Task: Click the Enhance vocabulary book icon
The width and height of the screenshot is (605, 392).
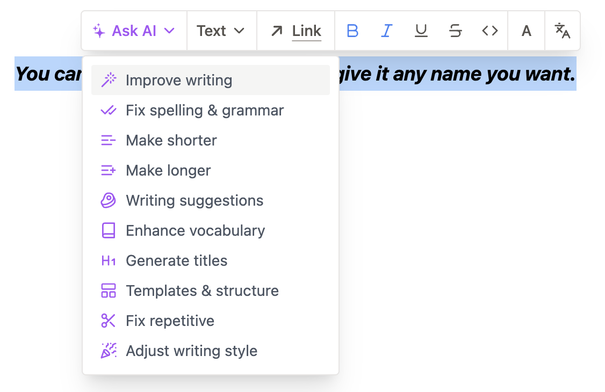Action: (x=109, y=231)
